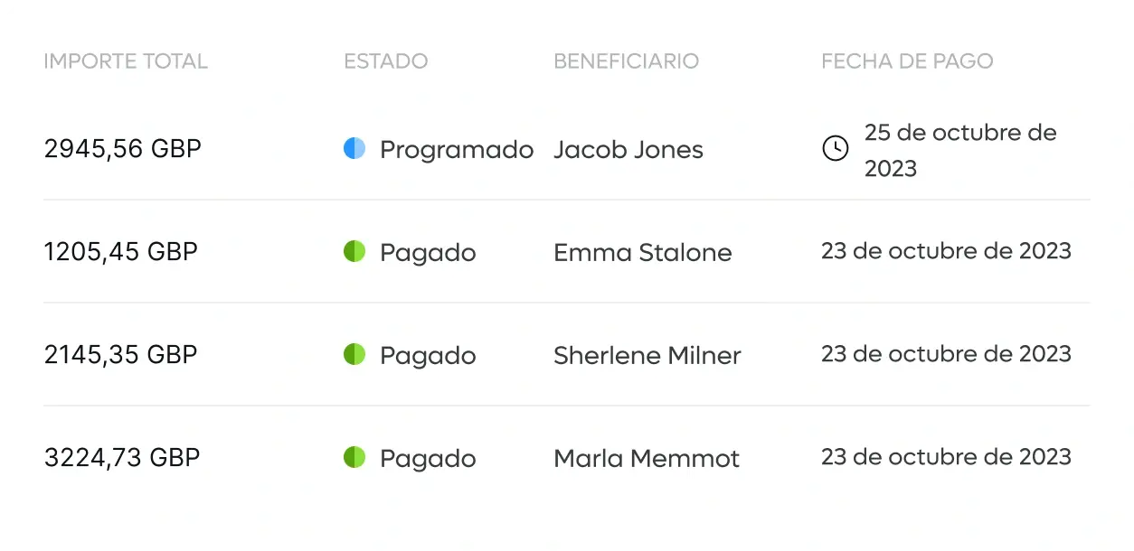Click the clock icon beside 25 de octubre
The image size is (1134, 551).
[835, 149]
